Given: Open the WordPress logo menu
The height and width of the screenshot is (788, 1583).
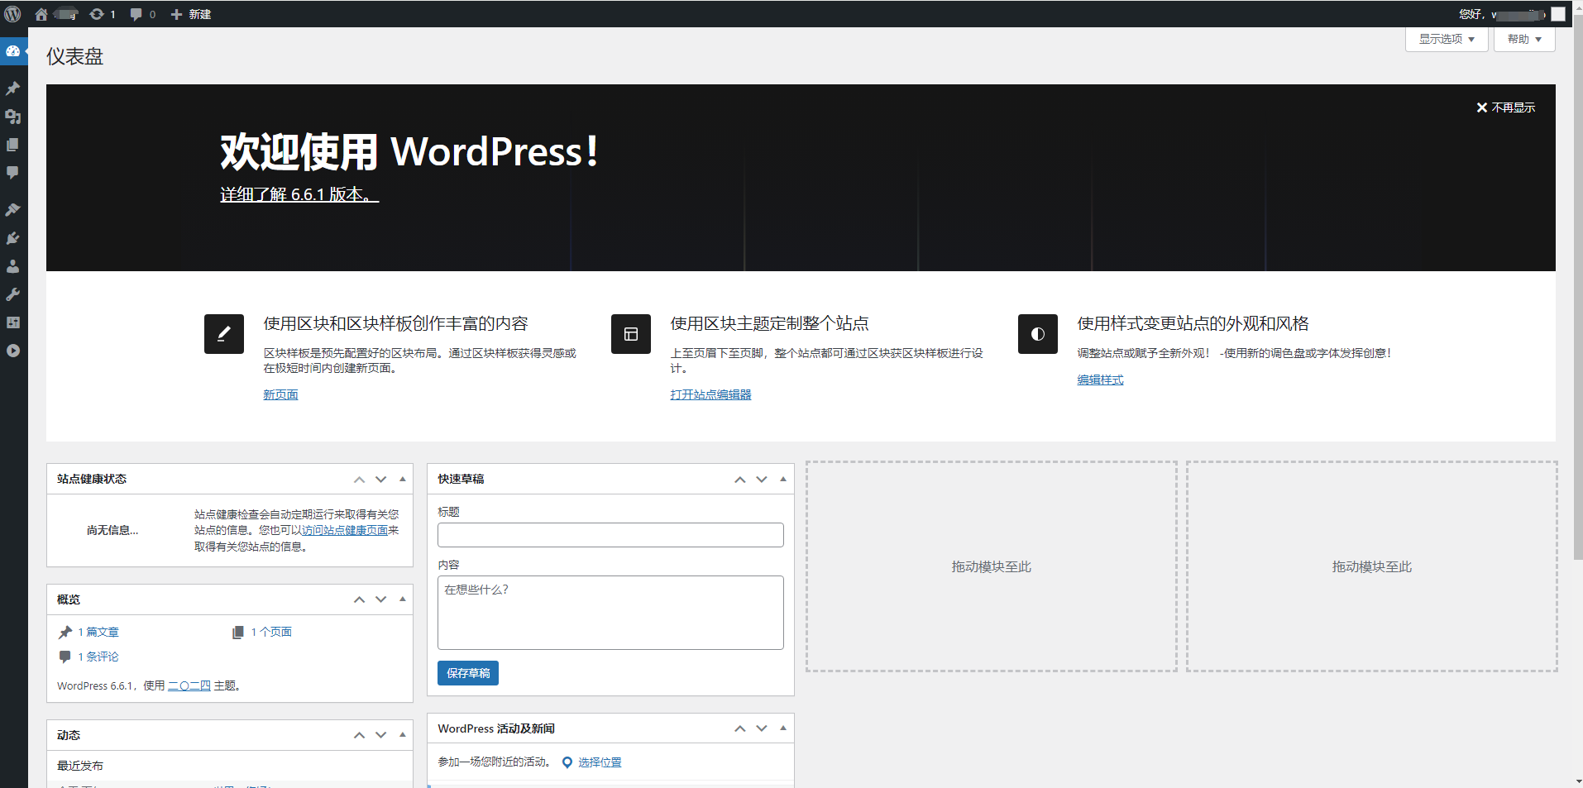Looking at the screenshot, I should pyautogui.click(x=12, y=14).
